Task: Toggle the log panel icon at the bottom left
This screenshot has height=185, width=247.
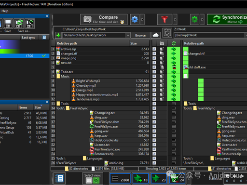Action: [x=59, y=178]
